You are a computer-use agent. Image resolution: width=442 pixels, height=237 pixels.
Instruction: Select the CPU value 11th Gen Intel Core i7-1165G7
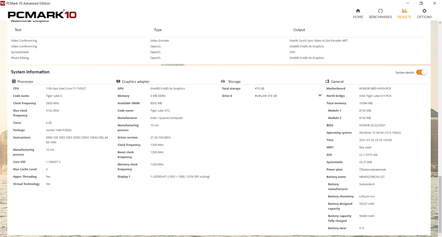pyautogui.click(x=66, y=89)
